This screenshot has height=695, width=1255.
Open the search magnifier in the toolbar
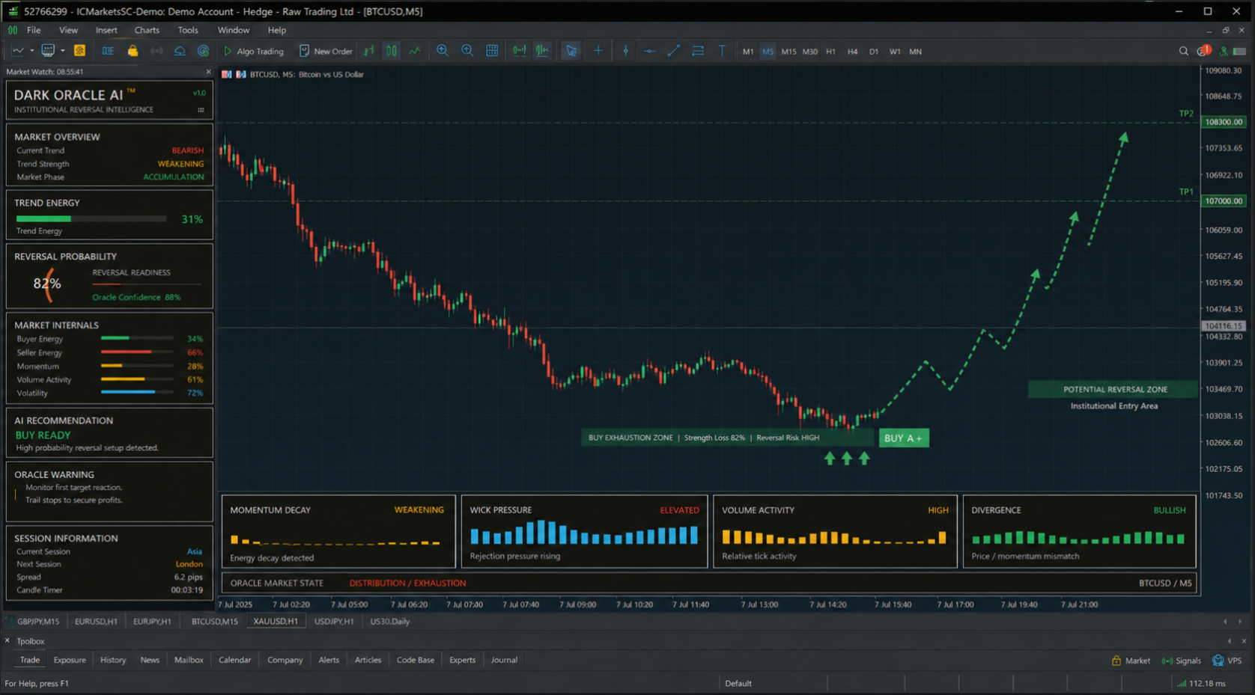1184,51
